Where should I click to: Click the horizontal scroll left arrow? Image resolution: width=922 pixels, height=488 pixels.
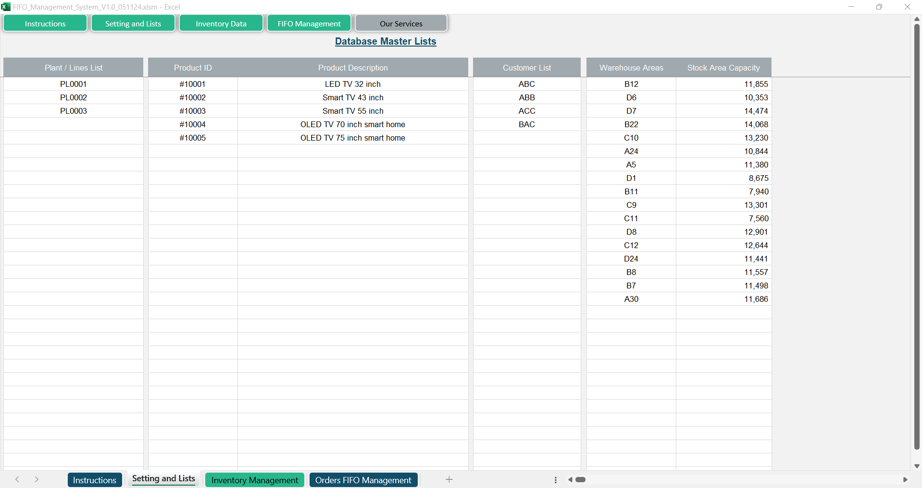pyautogui.click(x=570, y=479)
